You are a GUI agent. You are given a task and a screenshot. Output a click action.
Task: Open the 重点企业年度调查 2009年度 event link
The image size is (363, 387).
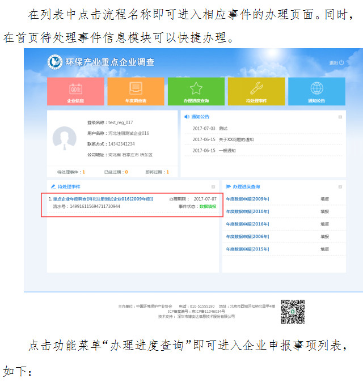click(x=103, y=199)
